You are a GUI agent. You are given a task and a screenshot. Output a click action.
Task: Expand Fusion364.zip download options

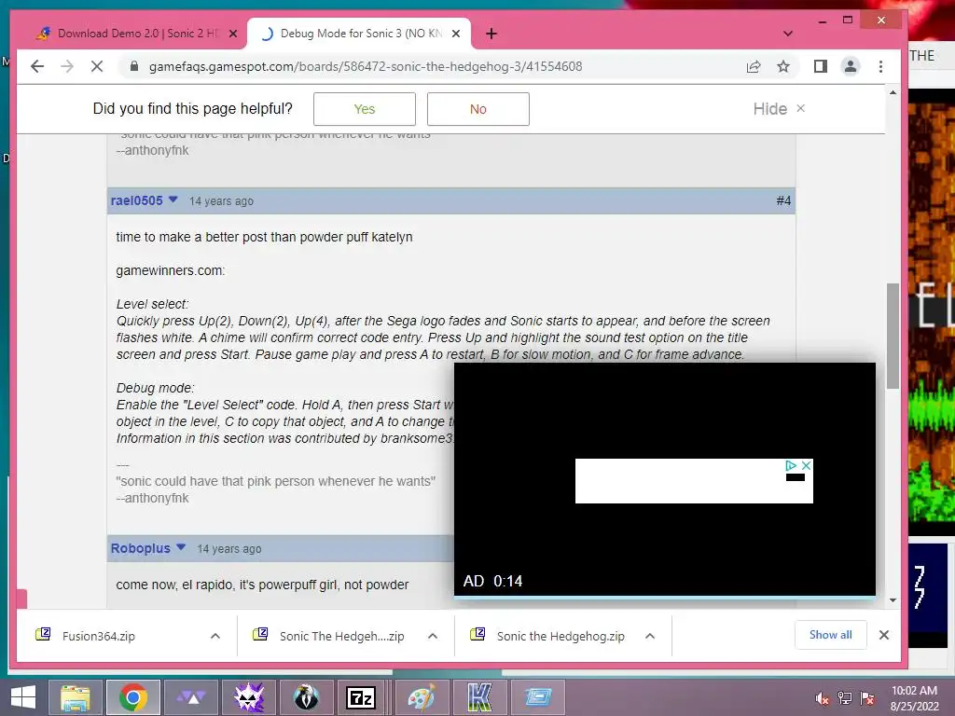click(215, 636)
